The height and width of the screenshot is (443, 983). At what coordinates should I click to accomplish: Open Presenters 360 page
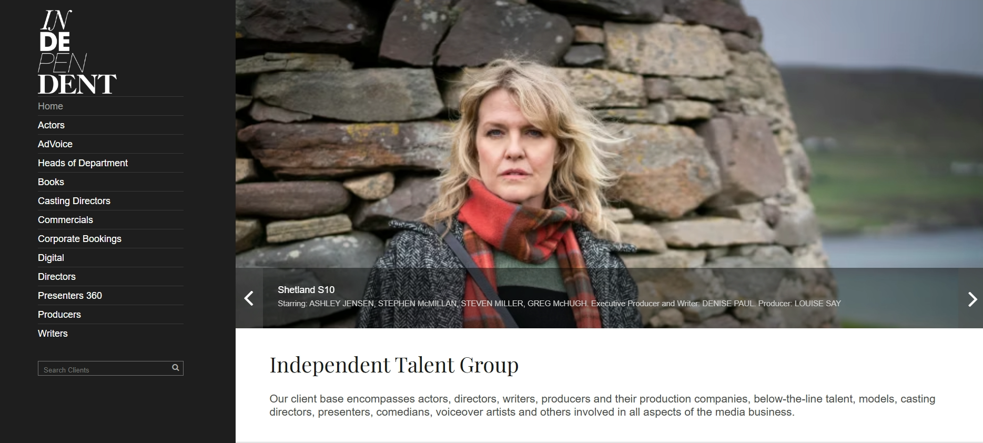(x=70, y=296)
